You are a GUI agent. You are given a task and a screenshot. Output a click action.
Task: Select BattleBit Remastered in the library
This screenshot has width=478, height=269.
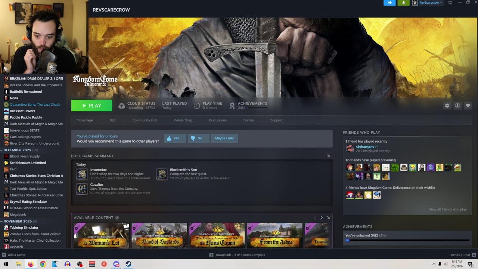26,92
